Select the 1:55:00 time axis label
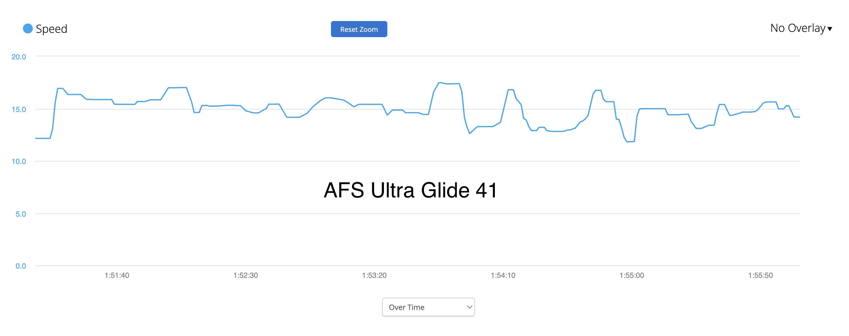The width and height of the screenshot is (849, 336). (631, 275)
